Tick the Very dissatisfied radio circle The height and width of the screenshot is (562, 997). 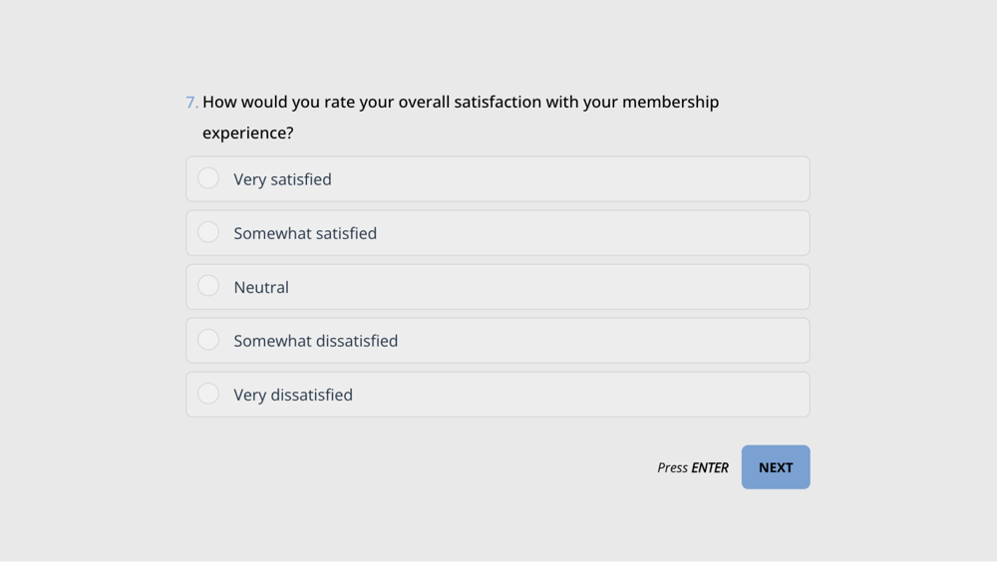208,394
